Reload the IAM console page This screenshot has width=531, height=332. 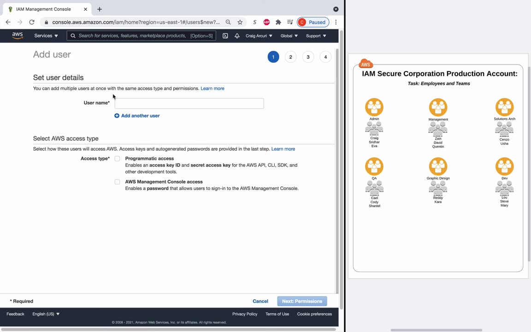tap(32, 22)
